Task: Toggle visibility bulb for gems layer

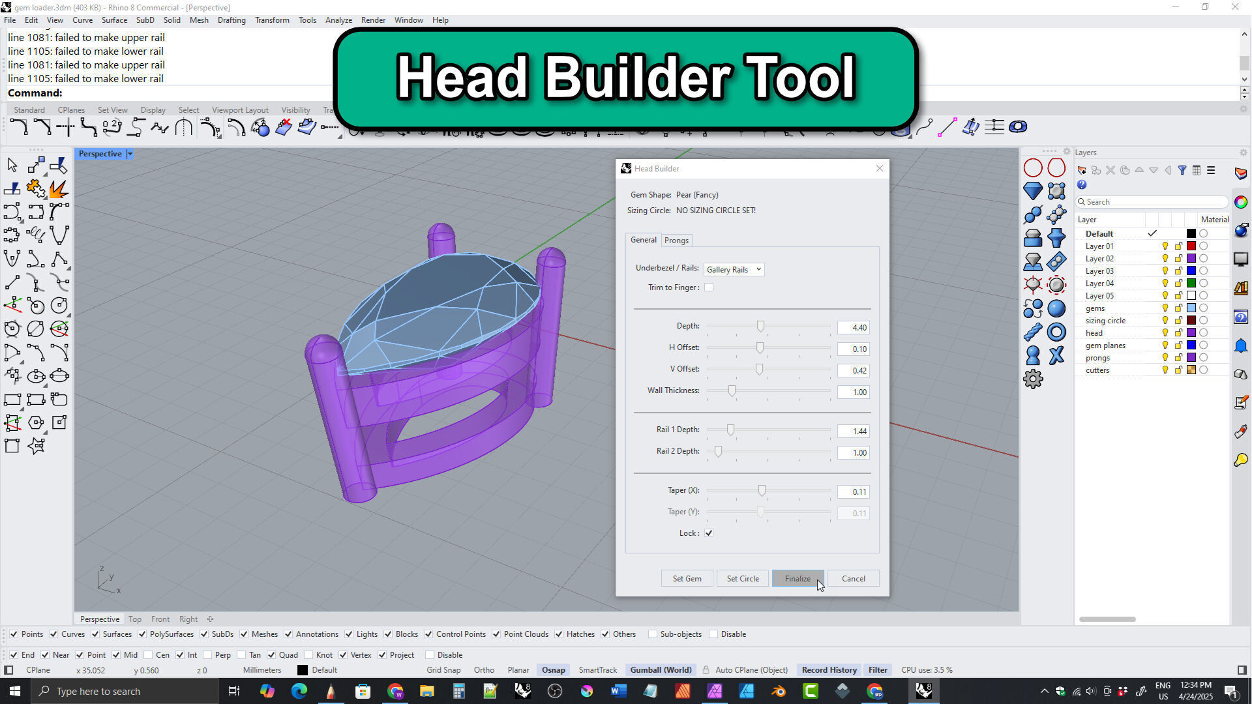Action: (x=1165, y=308)
